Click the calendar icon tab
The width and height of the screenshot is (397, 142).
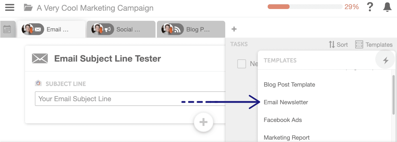tap(7, 29)
